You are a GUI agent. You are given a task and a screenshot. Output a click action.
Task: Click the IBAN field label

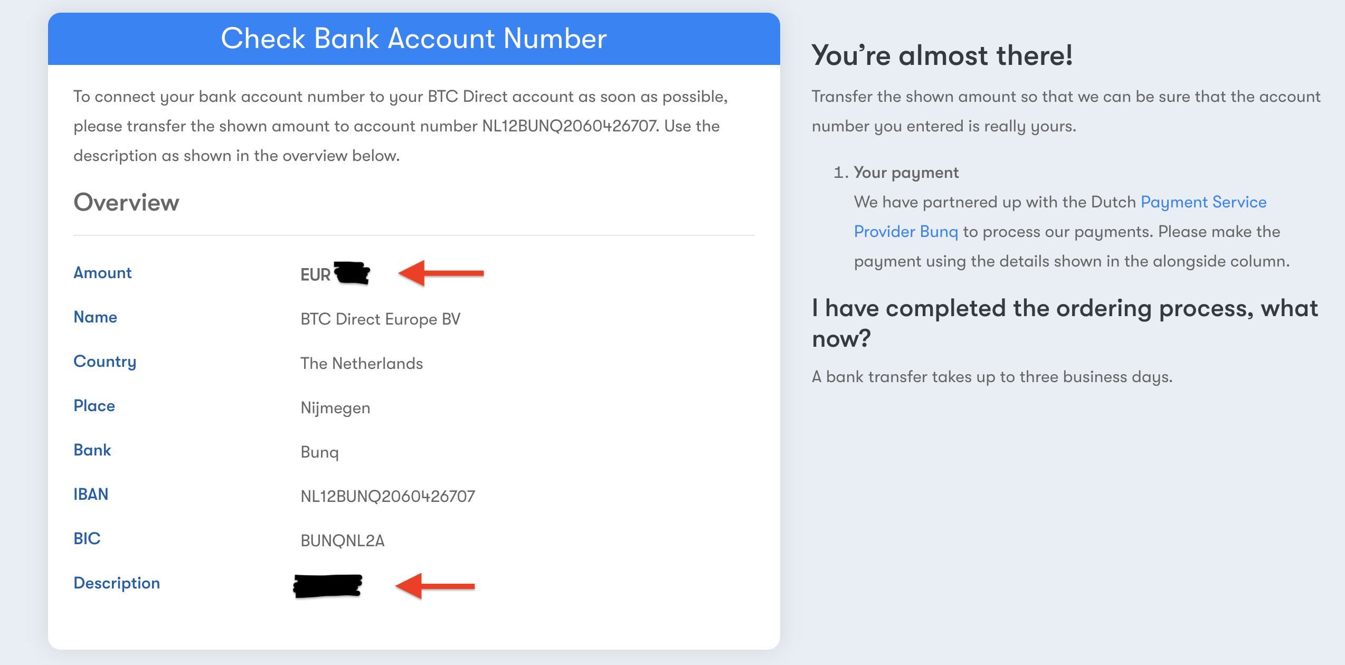pos(91,494)
